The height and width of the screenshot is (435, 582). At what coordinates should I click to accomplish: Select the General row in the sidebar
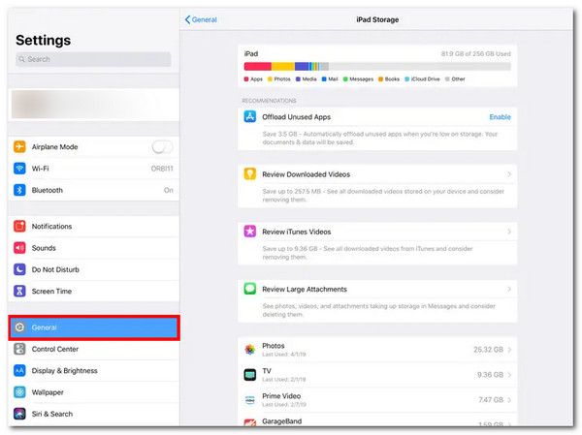click(94, 327)
